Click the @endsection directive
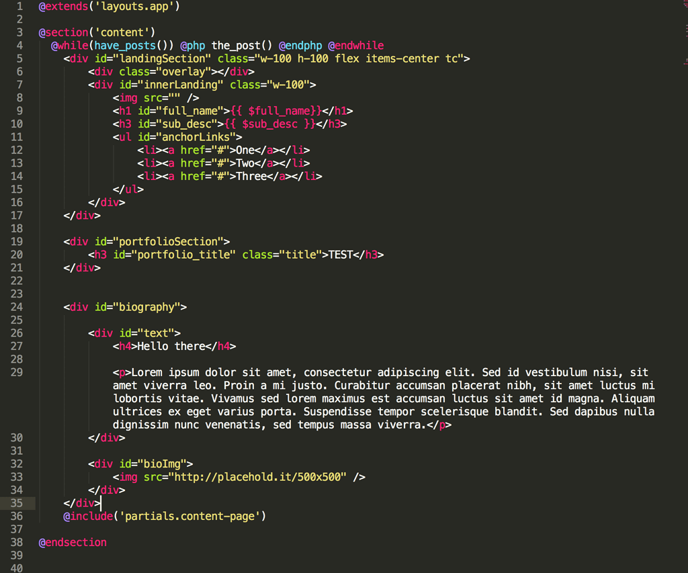Image resolution: width=688 pixels, height=573 pixels. coord(73,543)
